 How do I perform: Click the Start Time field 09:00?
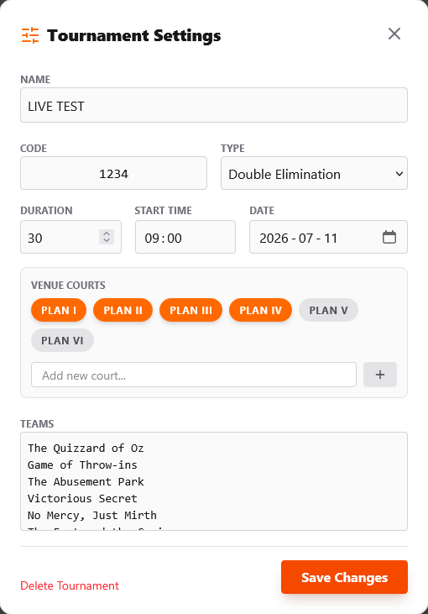[185, 238]
